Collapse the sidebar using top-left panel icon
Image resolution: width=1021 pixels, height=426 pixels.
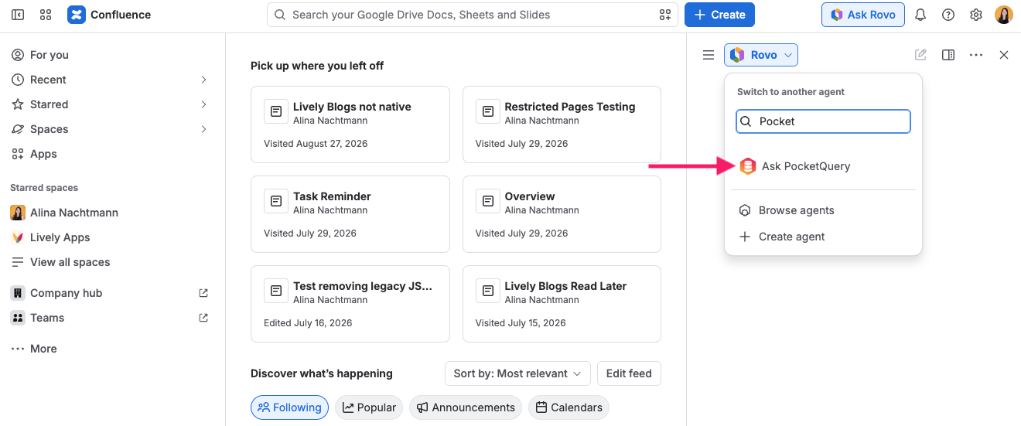coord(18,15)
